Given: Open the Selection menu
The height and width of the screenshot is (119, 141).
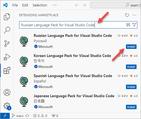Looking at the screenshot, I should click(40, 5).
